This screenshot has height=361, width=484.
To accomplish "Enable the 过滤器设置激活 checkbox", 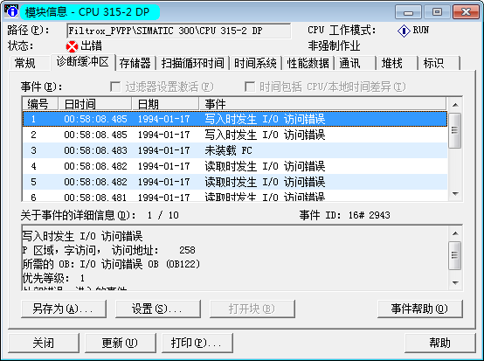I will pyautogui.click(x=115, y=87).
